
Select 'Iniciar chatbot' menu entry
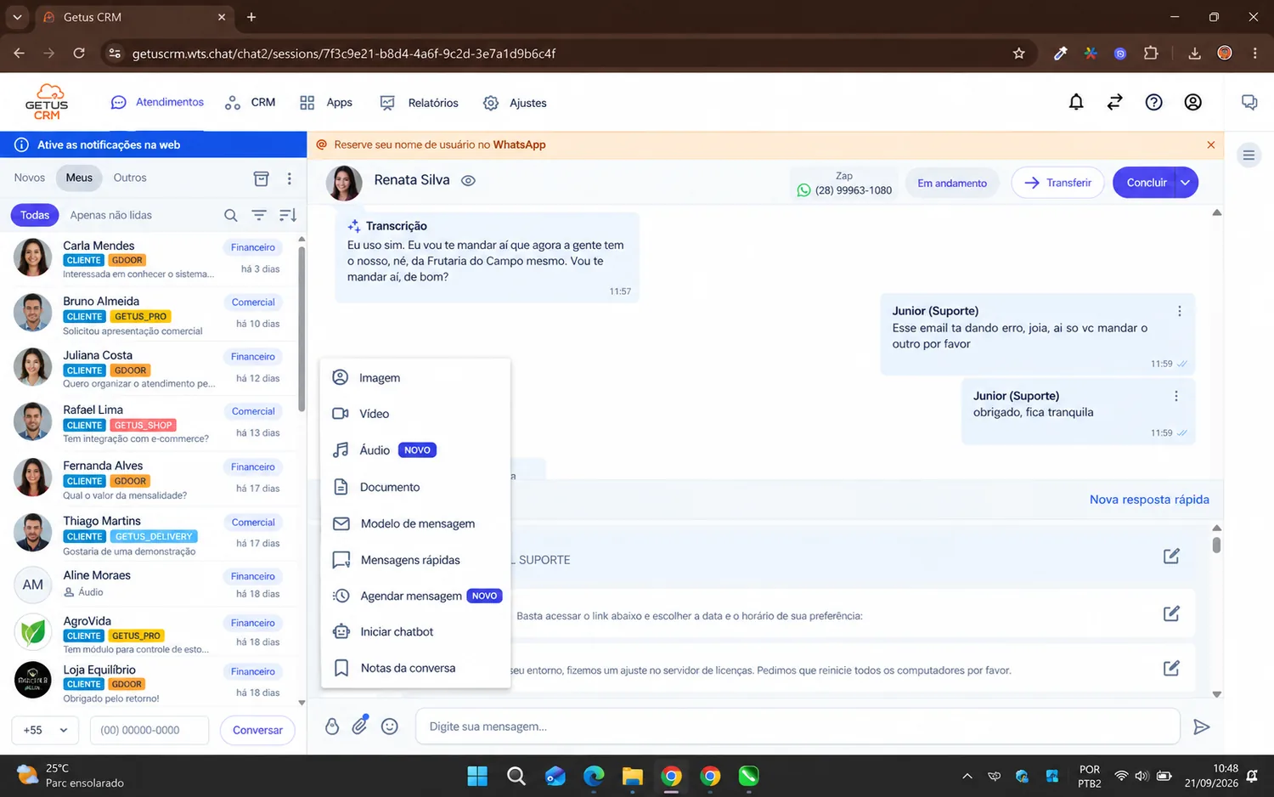[415, 631]
